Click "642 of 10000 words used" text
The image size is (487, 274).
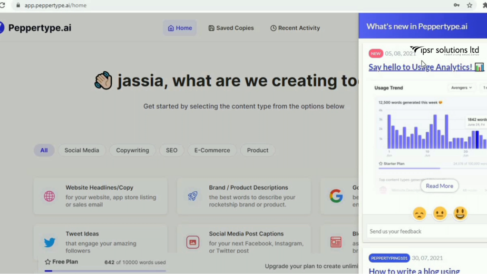(135, 263)
